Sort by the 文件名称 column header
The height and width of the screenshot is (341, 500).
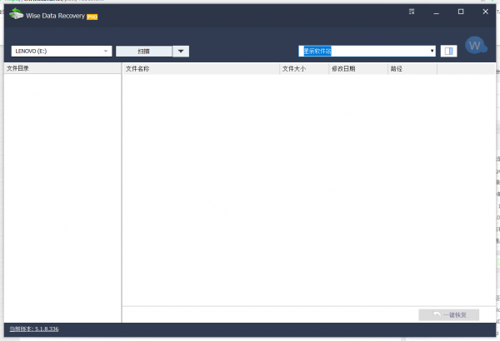[201, 69]
